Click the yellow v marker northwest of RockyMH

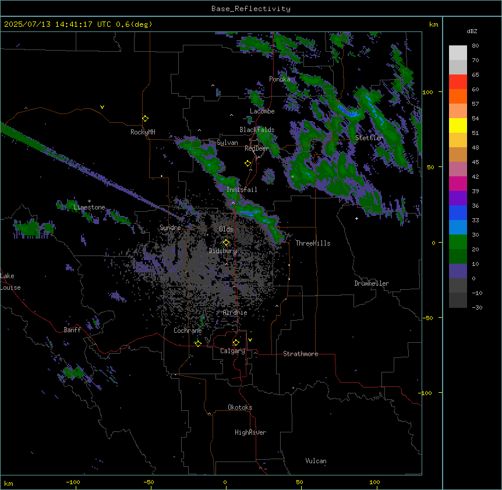(102, 107)
